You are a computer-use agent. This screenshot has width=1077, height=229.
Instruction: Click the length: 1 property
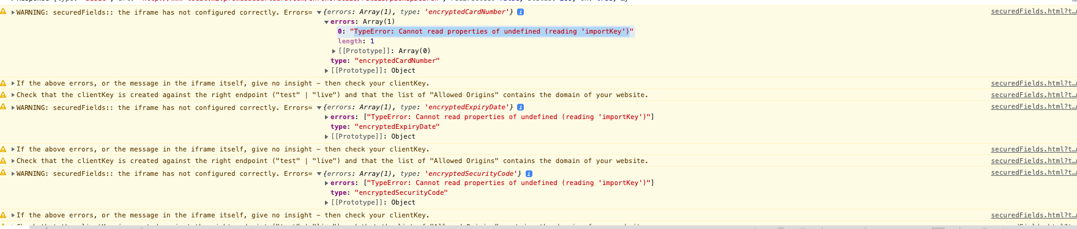point(356,42)
